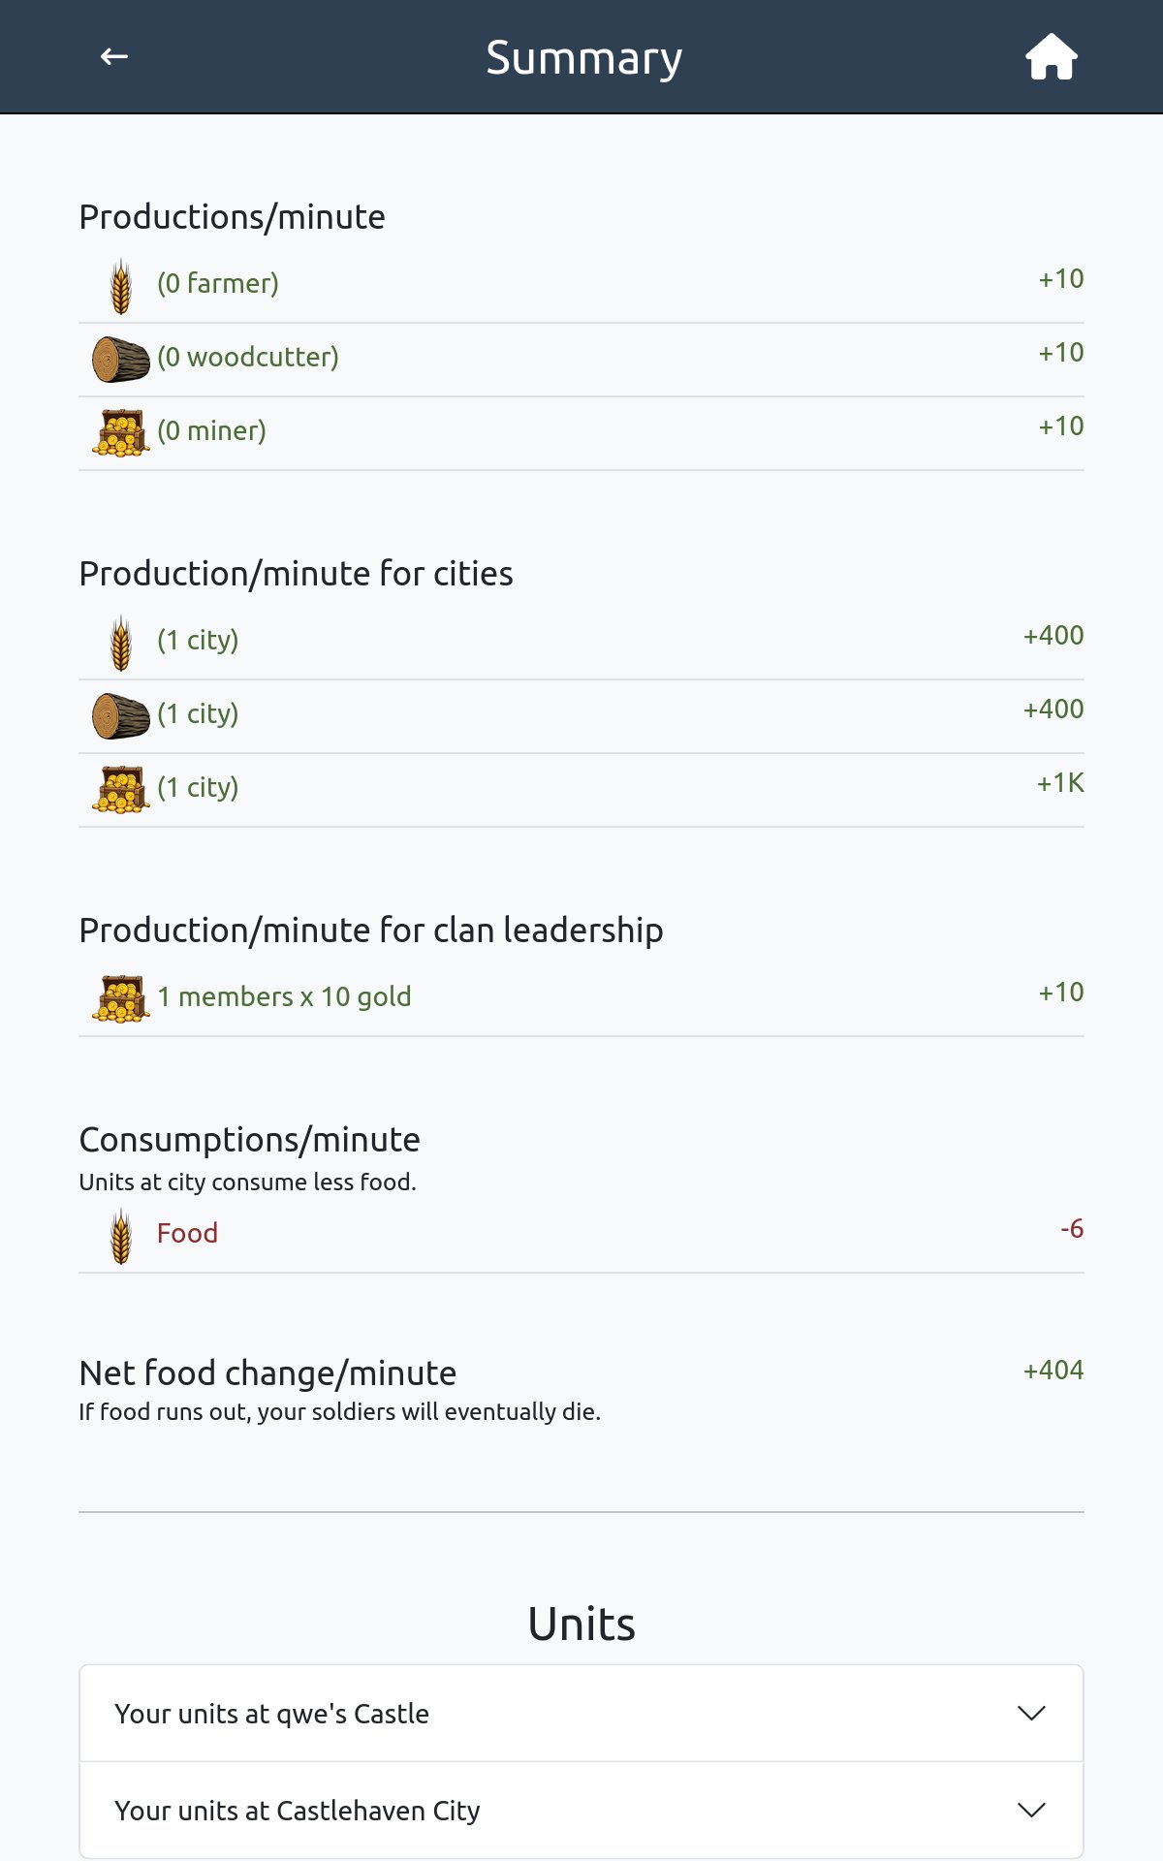The image size is (1163, 1861).
Task: Click the Summary page title
Action: click(x=584, y=58)
